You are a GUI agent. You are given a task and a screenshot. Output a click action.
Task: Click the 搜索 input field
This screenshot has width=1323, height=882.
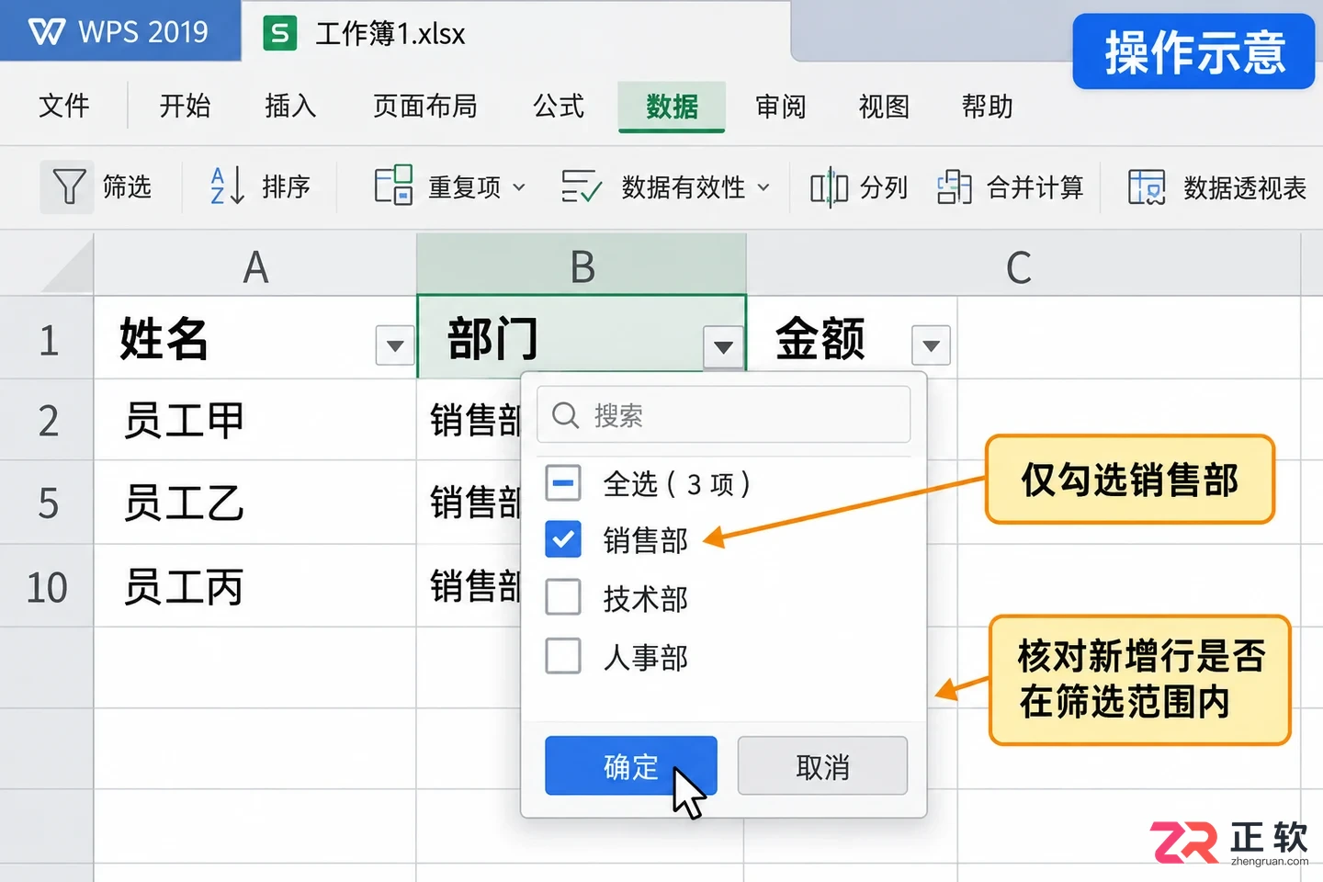pyautogui.click(x=724, y=415)
